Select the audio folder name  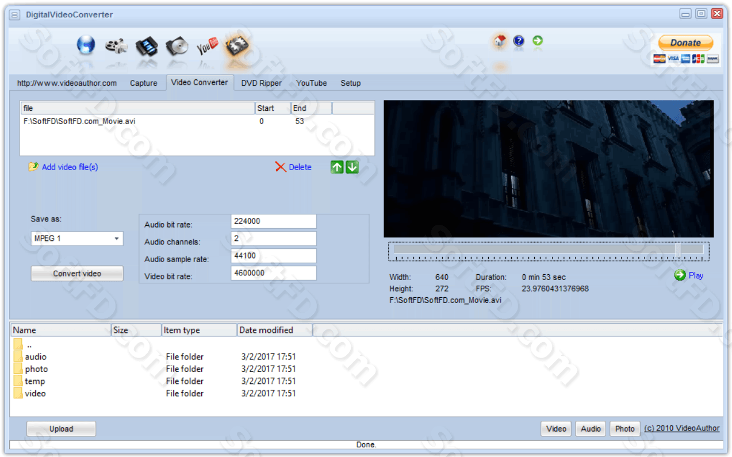[x=36, y=356]
